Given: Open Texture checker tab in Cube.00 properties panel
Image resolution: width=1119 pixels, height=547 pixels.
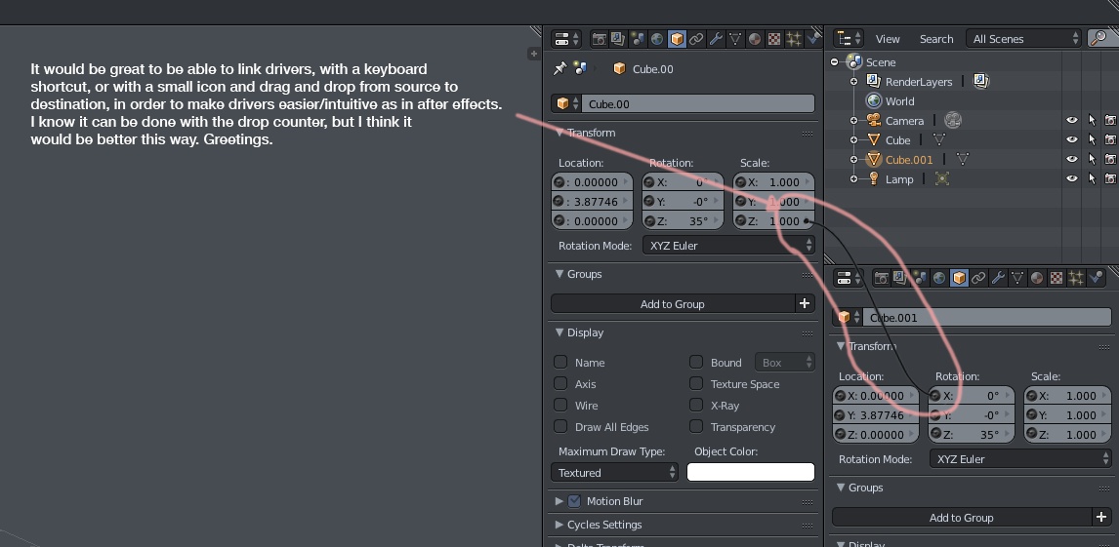Looking at the screenshot, I should pyautogui.click(x=773, y=39).
